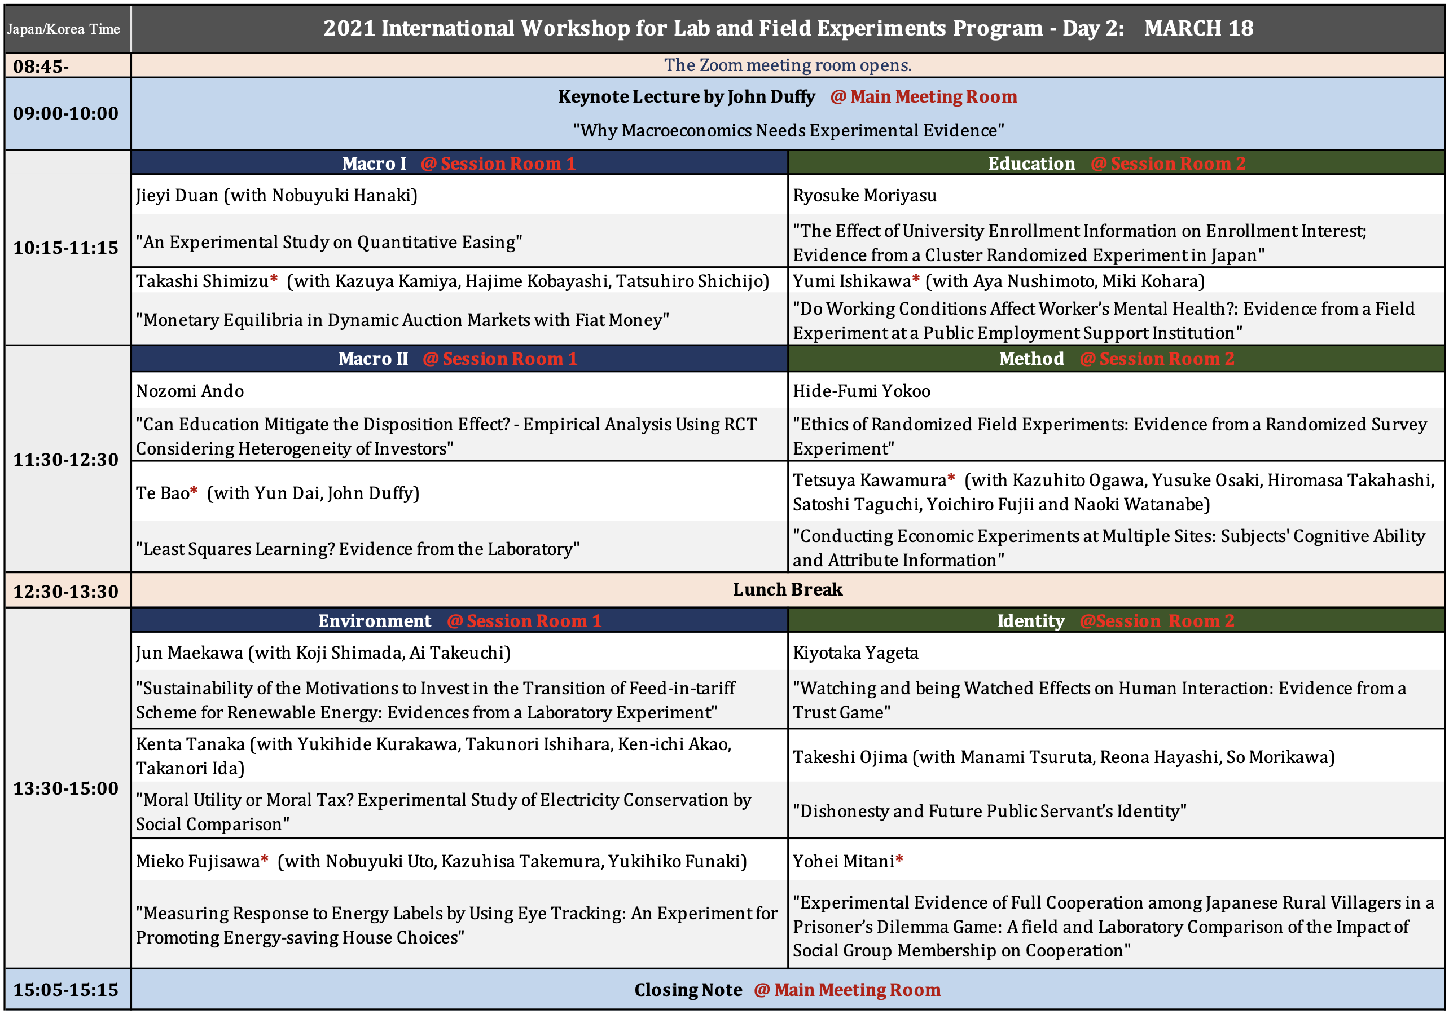Click the Nozomi Ando presenter name
This screenshot has height=1014, width=1449.
click(190, 391)
